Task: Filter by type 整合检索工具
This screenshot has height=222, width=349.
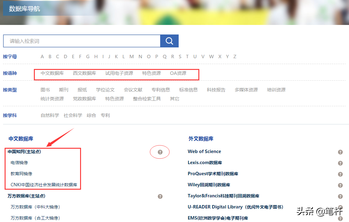Action: [147, 99]
